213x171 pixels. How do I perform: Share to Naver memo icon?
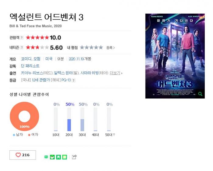65,157
